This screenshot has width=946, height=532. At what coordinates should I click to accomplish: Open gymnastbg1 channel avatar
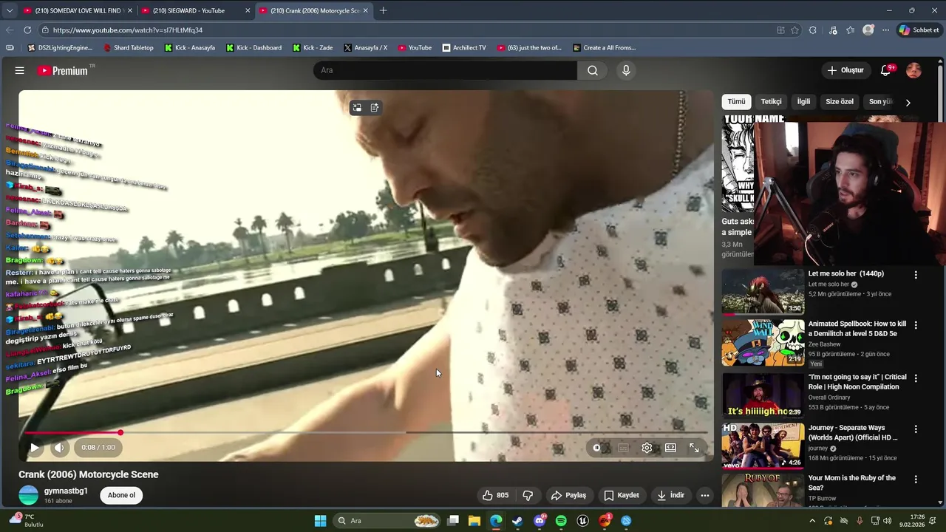28,495
